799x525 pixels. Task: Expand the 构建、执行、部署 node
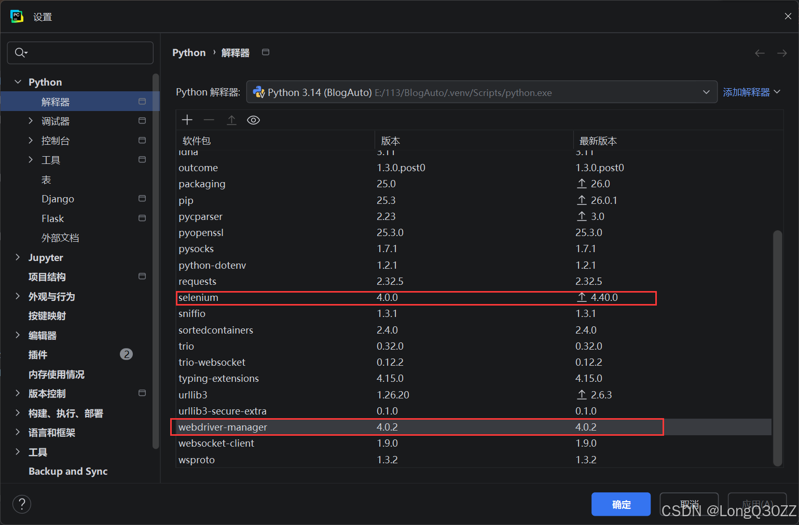click(x=18, y=413)
